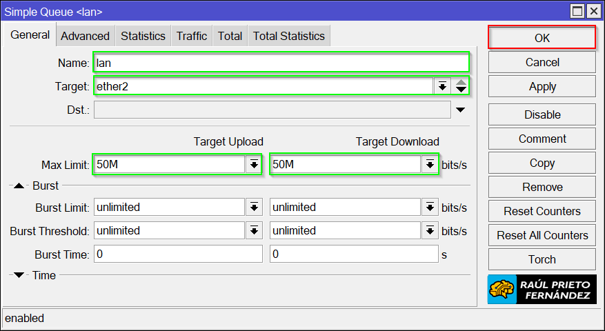The width and height of the screenshot is (605, 331).
Task: Open Max Limit Target Upload dropdown
Action: point(254,164)
